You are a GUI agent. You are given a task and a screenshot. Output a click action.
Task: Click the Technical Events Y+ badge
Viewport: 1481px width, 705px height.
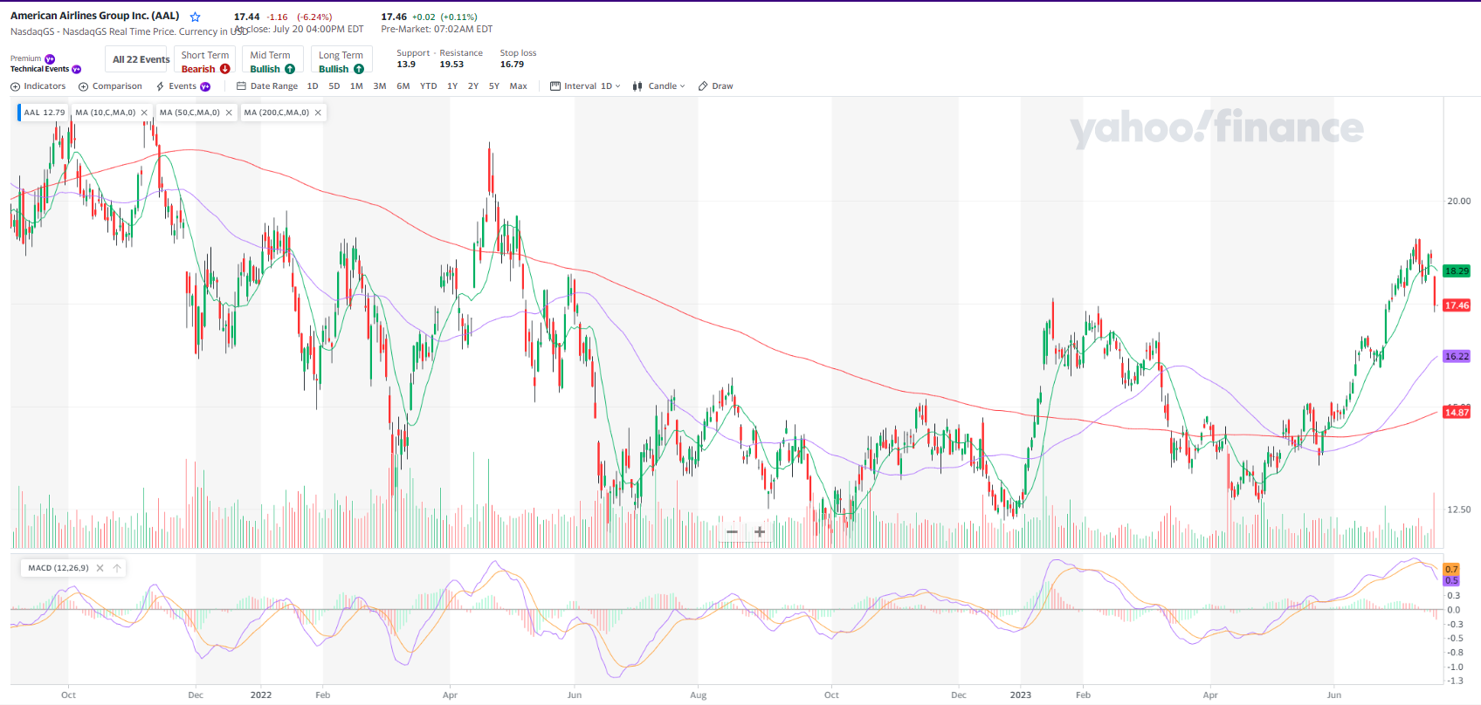(76, 69)
